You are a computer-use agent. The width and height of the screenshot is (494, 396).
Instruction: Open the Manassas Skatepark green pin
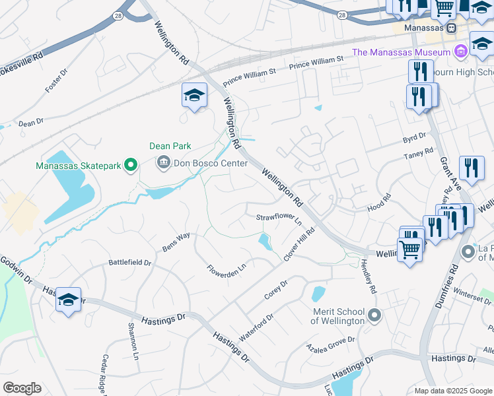[130, 165]
